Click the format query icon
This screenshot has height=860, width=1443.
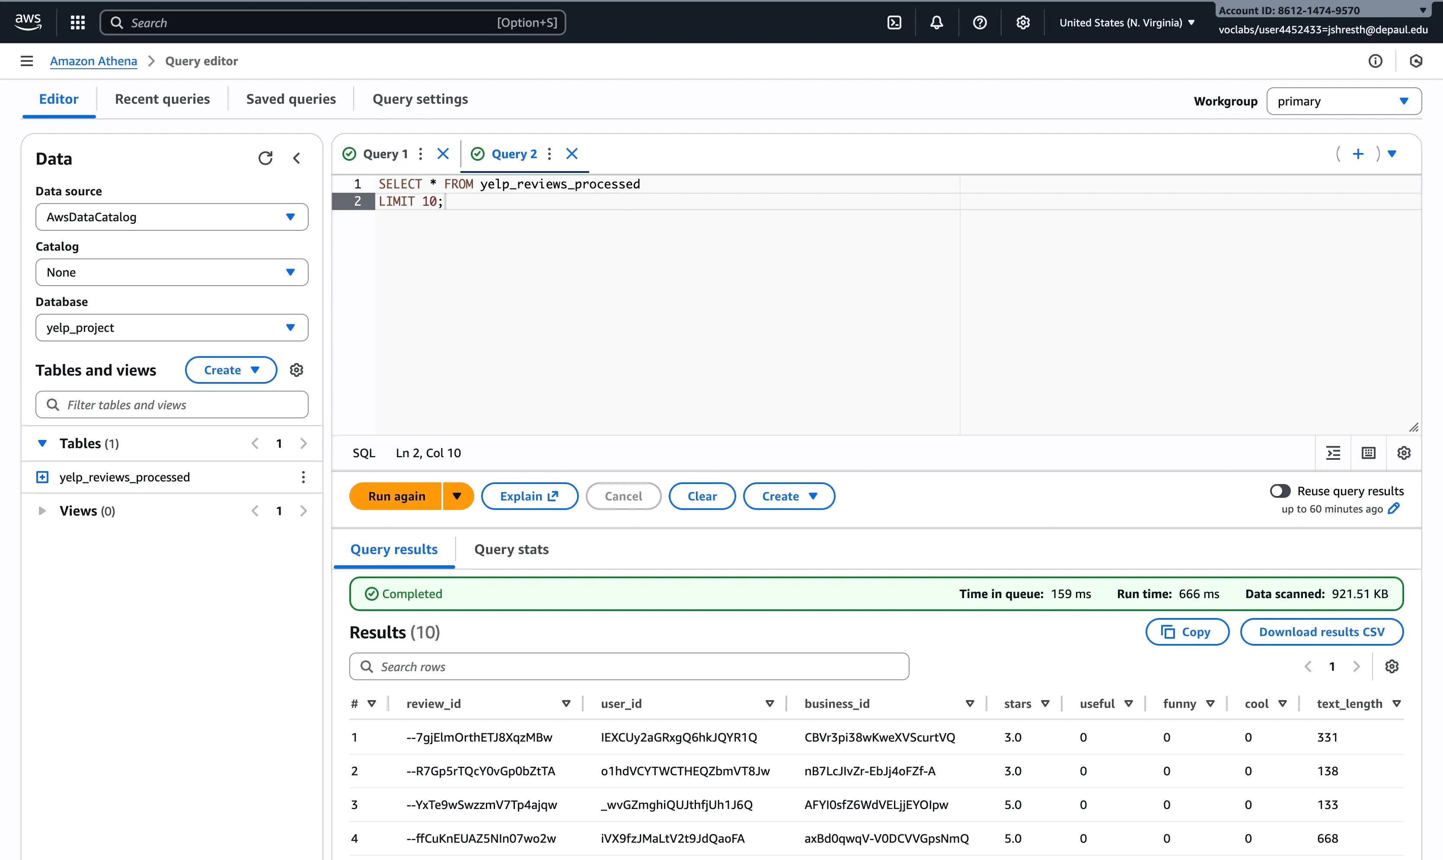click(x=1334, y=453)
